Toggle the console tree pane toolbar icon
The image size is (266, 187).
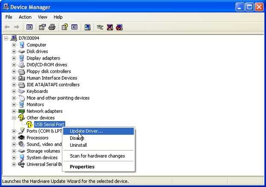pos(30,27)
